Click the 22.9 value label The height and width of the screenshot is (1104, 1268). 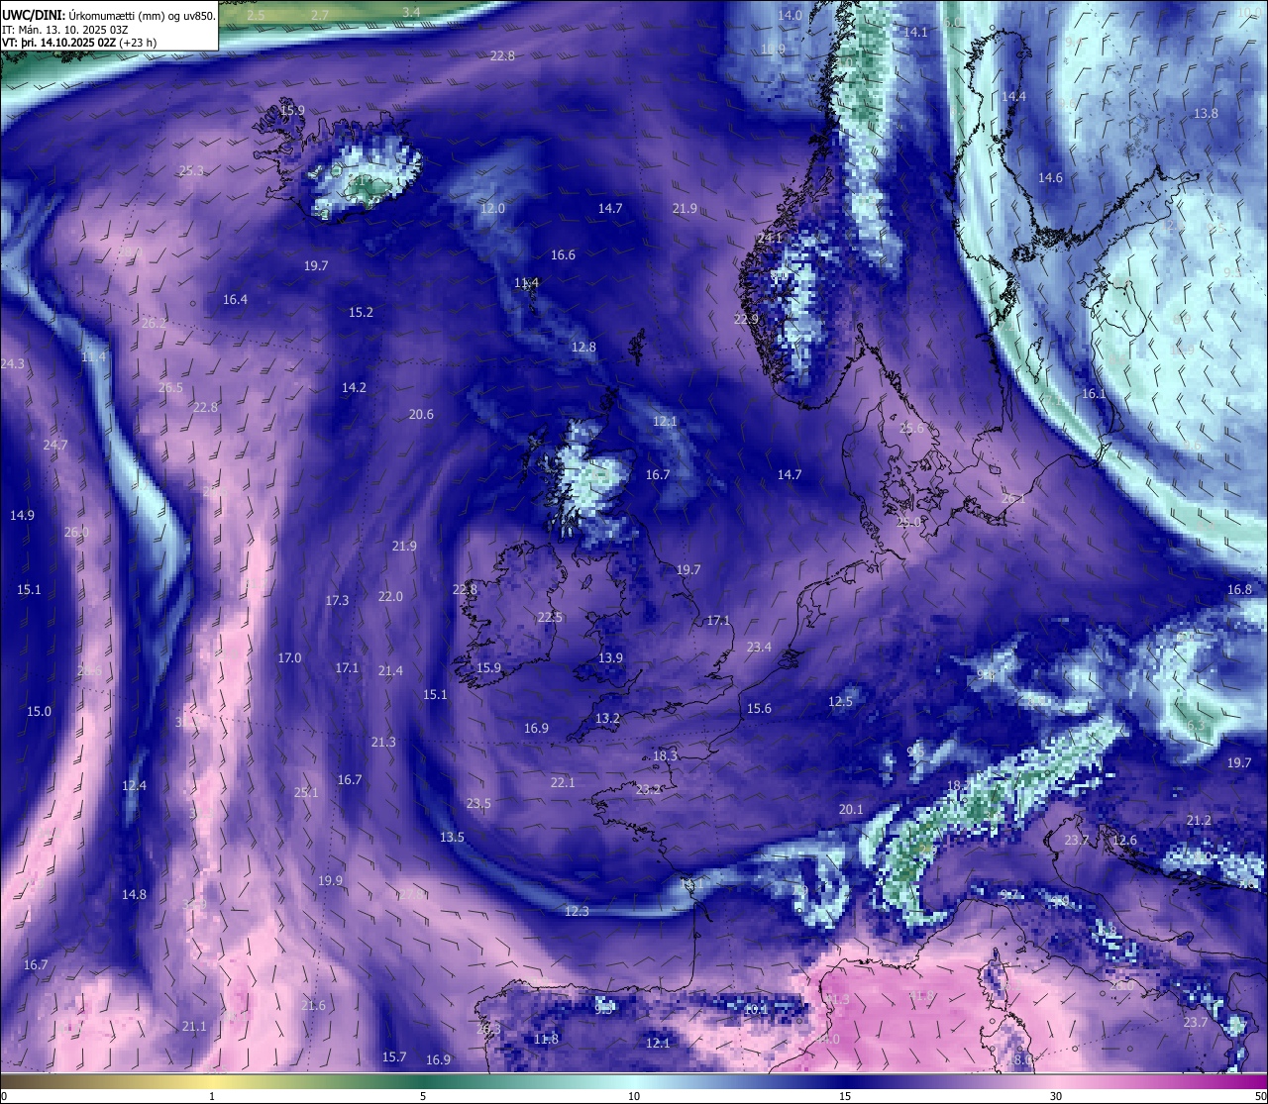[x=746, y=319]
